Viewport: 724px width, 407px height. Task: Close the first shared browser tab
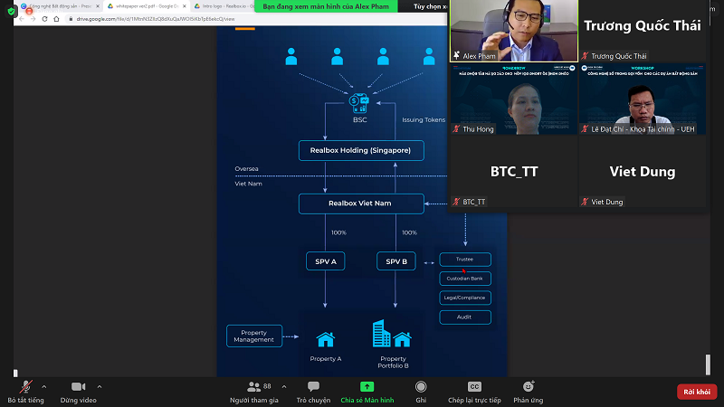[x=98, y=6]
